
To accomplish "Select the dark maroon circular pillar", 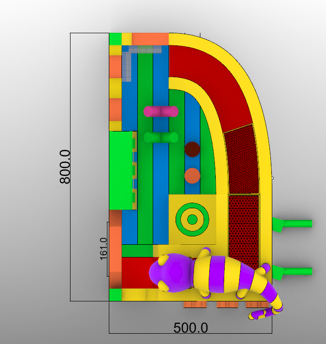I will click(192, 149).
